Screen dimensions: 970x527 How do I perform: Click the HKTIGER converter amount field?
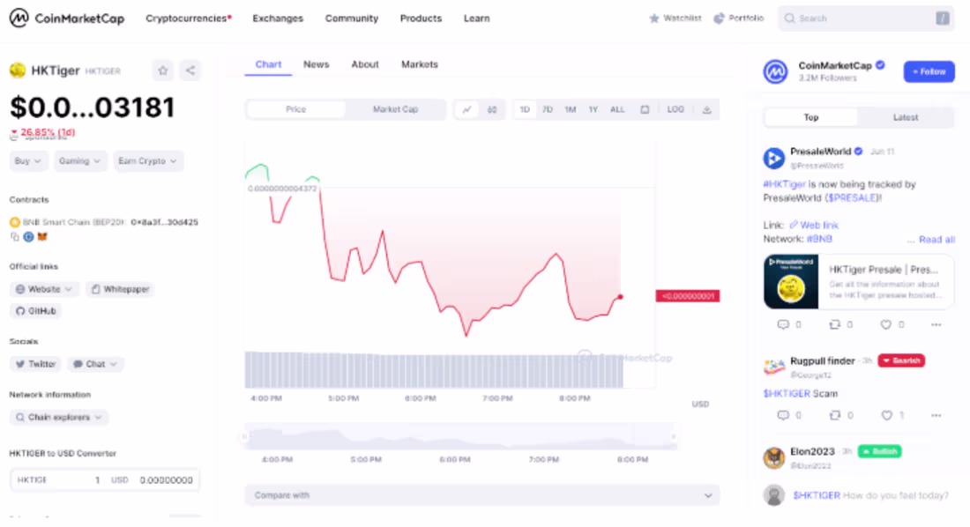click(59, 480)
